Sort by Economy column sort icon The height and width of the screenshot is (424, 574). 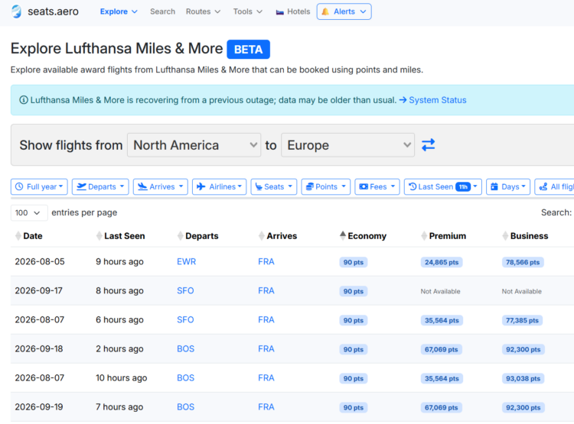click(x=343, y=236)
